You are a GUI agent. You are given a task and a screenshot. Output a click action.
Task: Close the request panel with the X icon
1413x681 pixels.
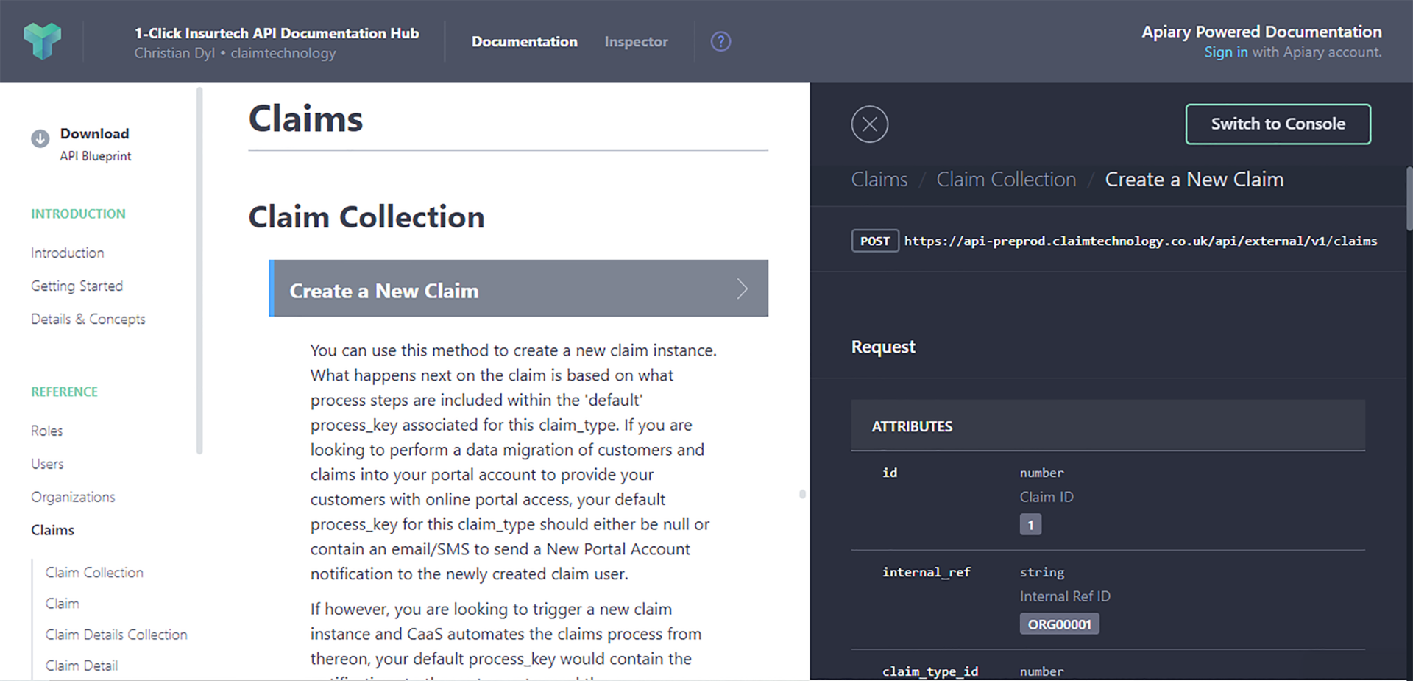[x=870, y=124]
